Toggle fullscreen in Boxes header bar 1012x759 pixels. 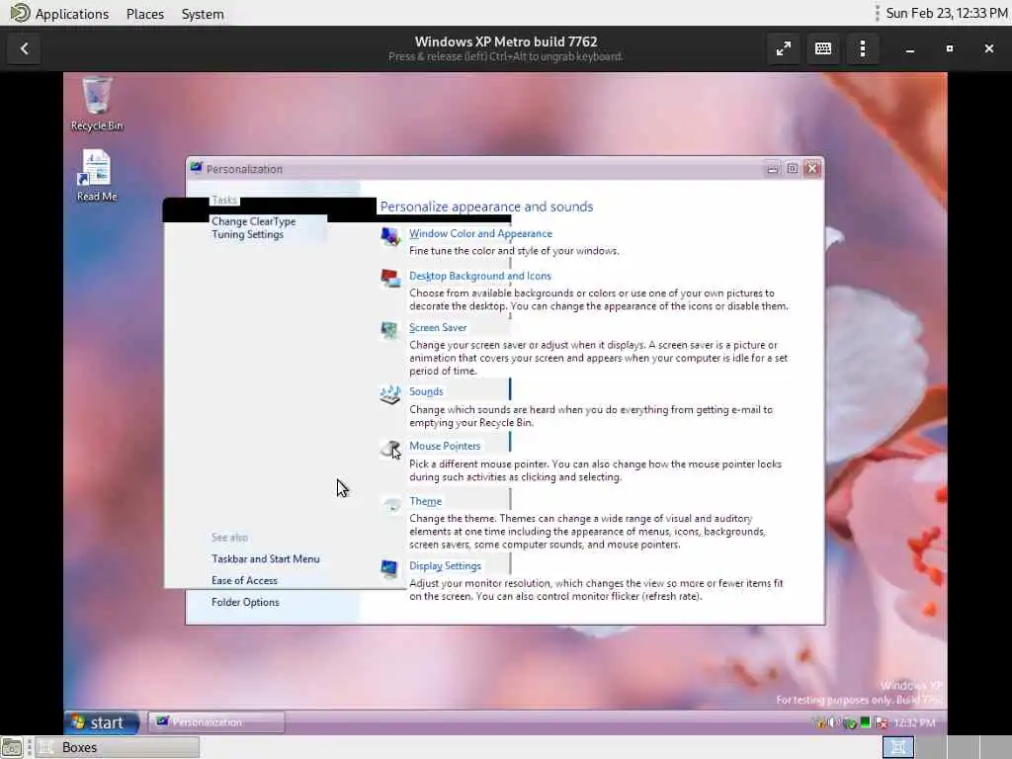(784, 48)
